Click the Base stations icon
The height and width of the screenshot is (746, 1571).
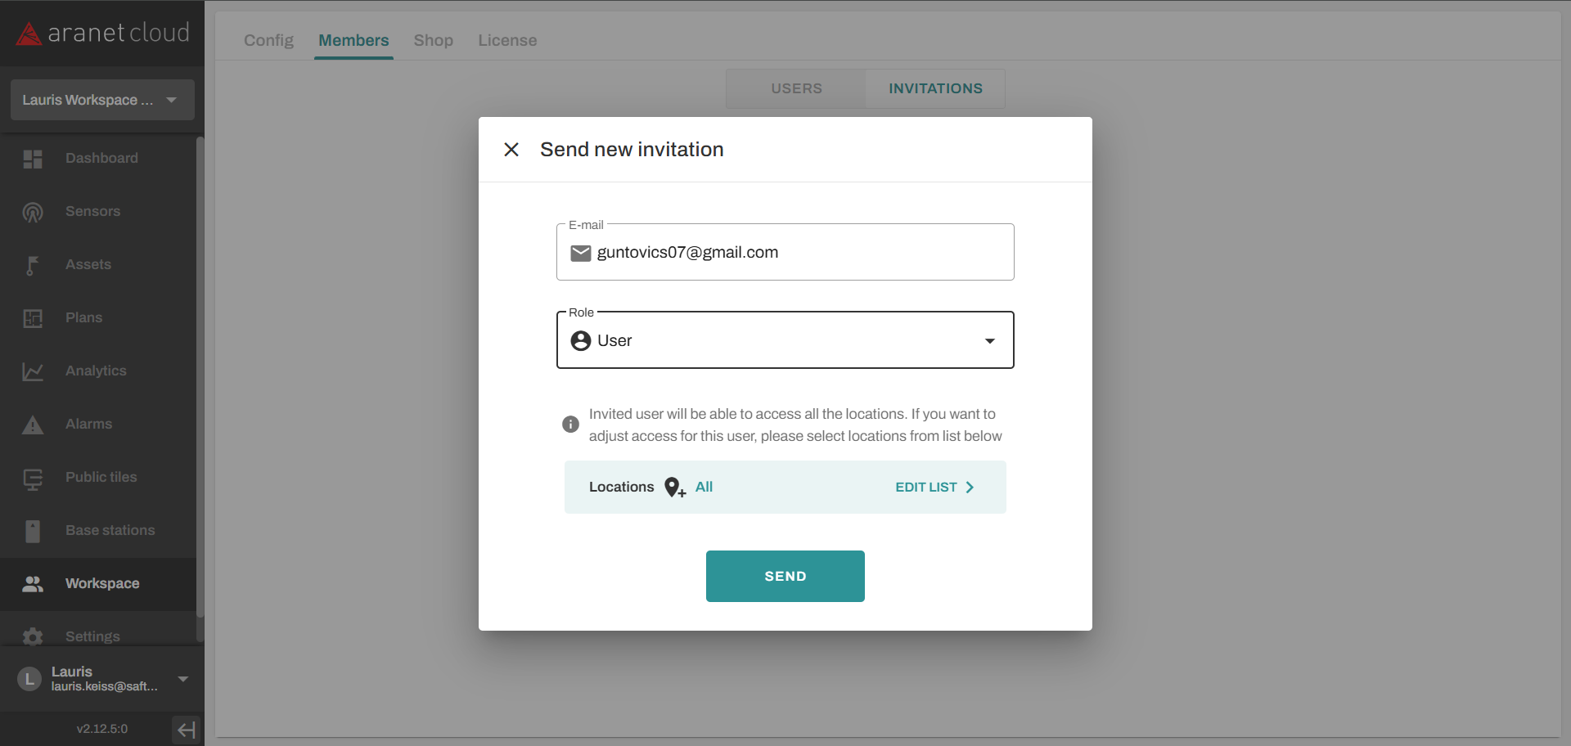click(33, 531)
